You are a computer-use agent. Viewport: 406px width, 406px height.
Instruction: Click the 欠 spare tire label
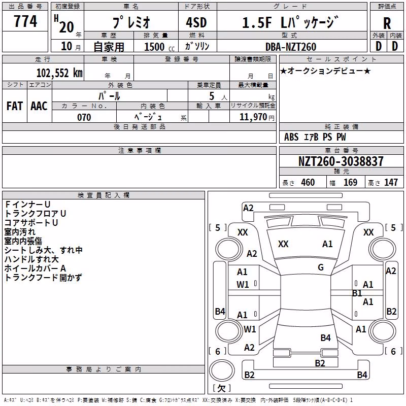tap(221, 388)
